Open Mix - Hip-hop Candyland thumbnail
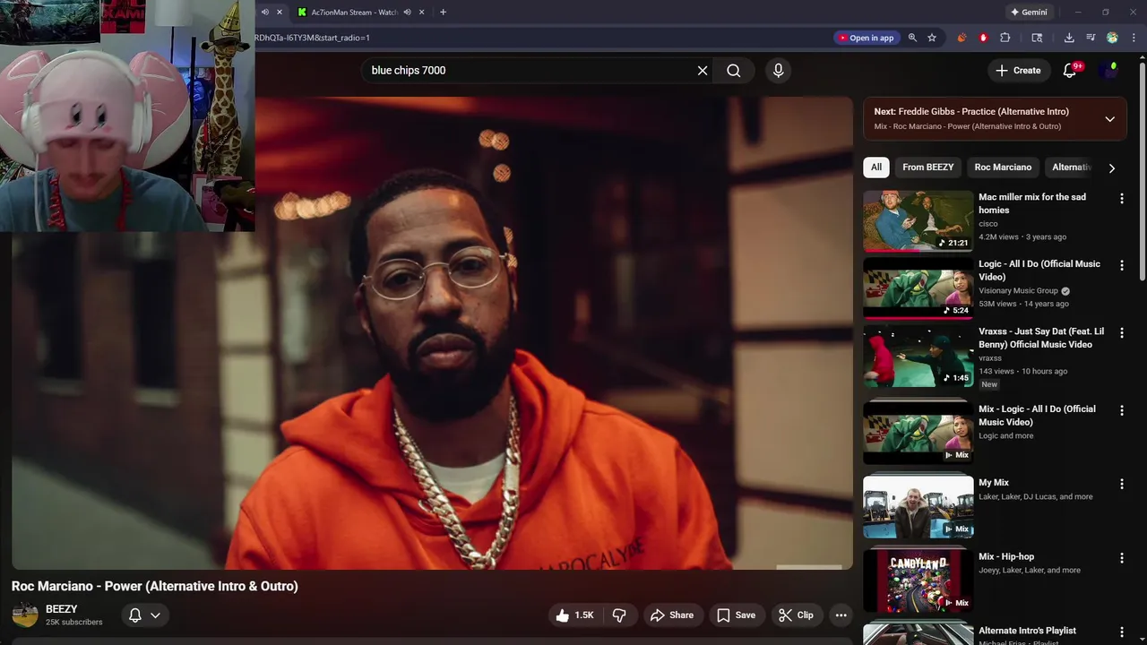 tap(918, 581)
